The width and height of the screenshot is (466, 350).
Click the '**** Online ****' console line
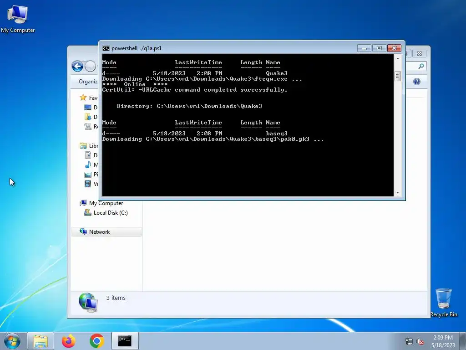coord(135,84)
